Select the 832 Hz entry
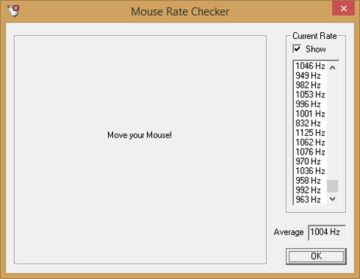Image resolution: width=360 pixels, height=279 pixels. 310,123
